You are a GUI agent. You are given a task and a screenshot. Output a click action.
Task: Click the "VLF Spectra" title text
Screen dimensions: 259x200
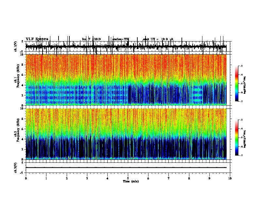37,39
